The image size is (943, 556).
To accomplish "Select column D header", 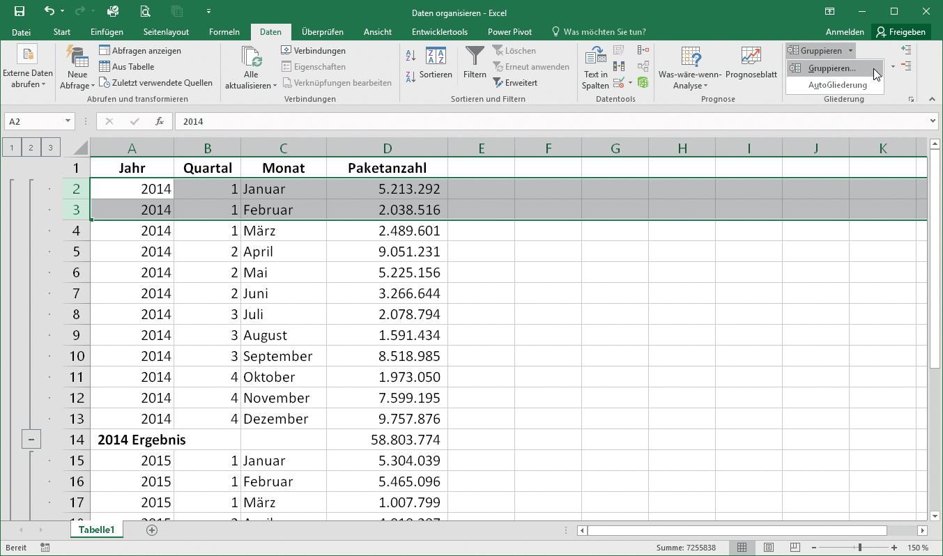I will tap(387, 148).
